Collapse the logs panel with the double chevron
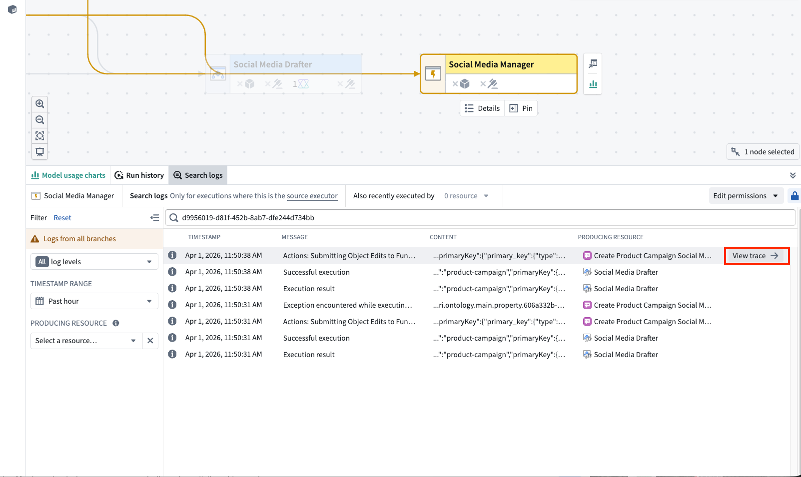 click(x=793, y=175)
